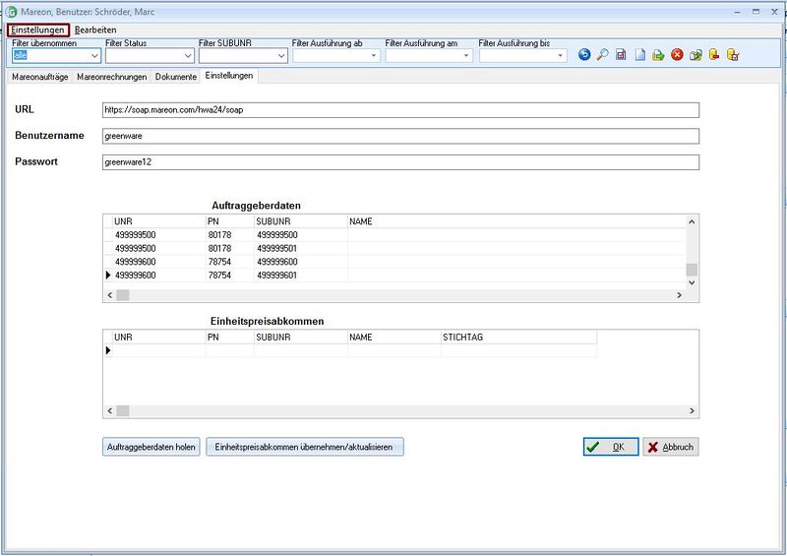Click the Mareon app icon in title bar
This screenshot has height=556, width=787.
coord(11,12)
